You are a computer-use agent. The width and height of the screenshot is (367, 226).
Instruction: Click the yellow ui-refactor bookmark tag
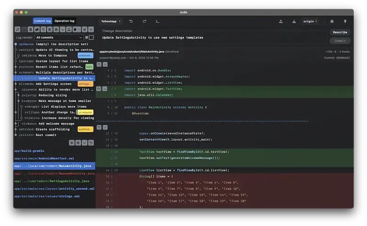point(85,112)
